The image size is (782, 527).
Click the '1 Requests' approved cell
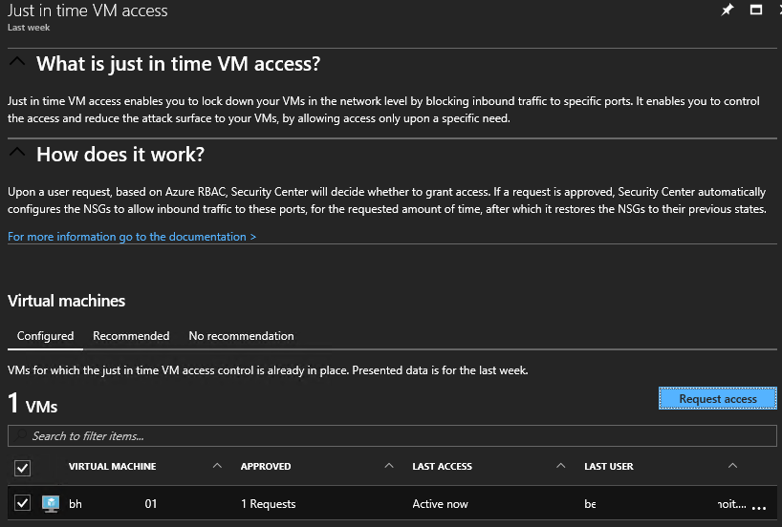coord(268,504)
